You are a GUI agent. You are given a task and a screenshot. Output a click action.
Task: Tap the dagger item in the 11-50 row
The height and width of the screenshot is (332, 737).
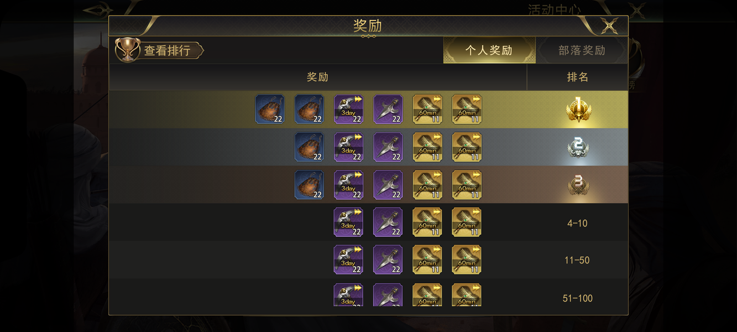pyautogui.click(x=388, y=260)
